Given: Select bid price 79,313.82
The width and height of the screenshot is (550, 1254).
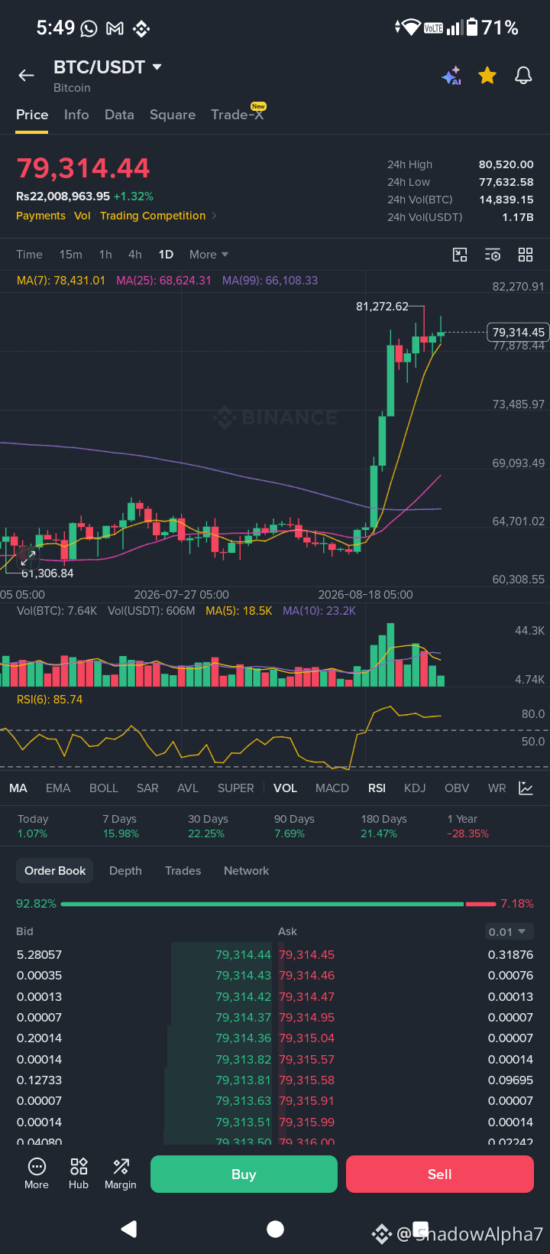Looking at the screenshot, I should pos(243,1060).
